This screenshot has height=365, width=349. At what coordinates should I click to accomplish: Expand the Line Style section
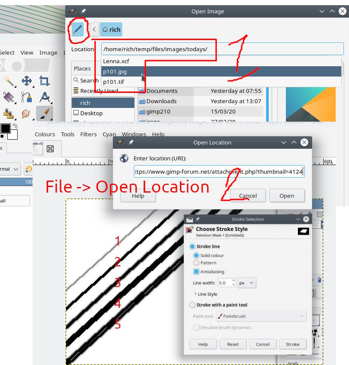pyautogui.click(x=206, y=294)
